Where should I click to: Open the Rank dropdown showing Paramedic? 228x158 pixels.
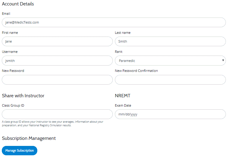click(170, 60)
